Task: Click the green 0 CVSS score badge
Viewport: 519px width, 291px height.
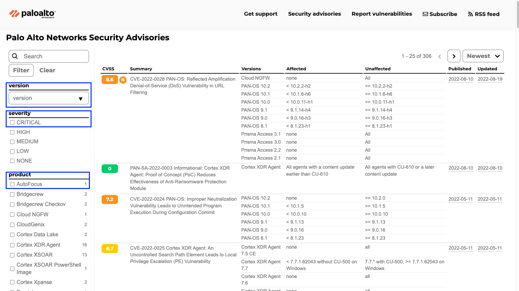Action: [x=110, y=169]
